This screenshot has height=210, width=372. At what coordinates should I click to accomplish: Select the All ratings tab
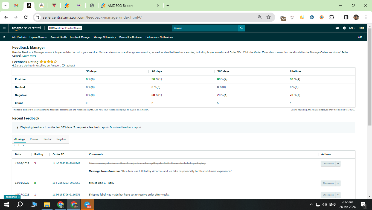point(20,139)
